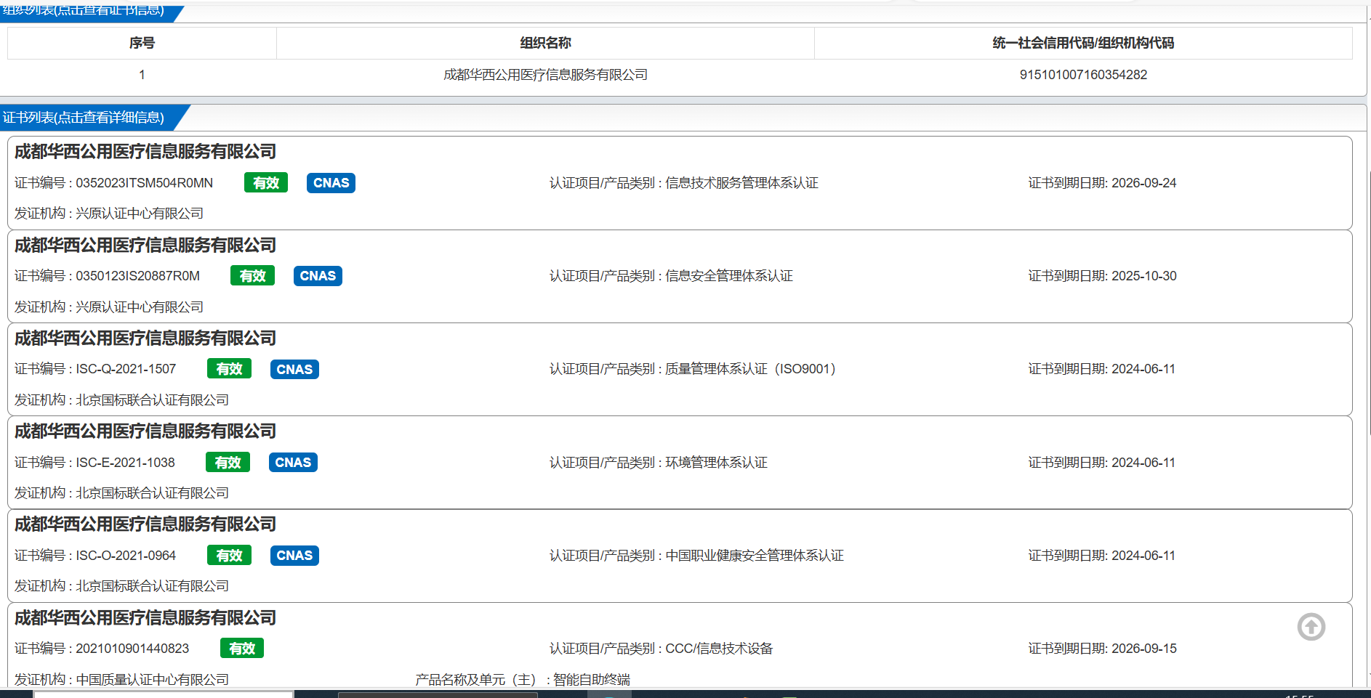Open certificate title for CCC/信息技术设备 card

click(x=145, y=618)
